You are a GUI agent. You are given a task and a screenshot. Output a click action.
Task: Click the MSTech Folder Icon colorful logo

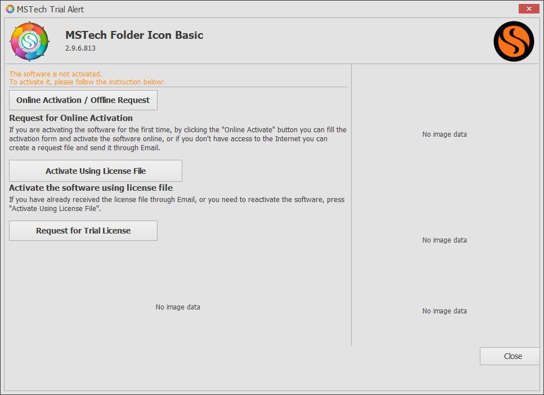pyautogui.click(x=30, y=41)
